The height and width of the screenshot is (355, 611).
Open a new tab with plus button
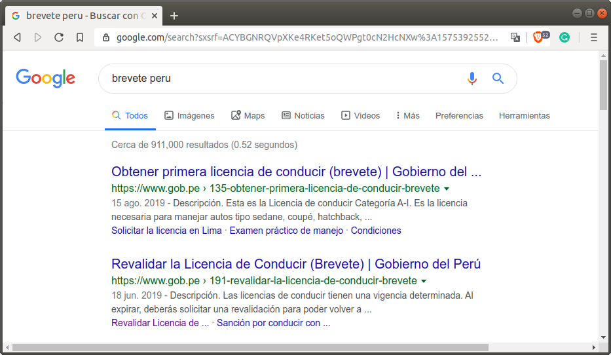tap(174, 16)
